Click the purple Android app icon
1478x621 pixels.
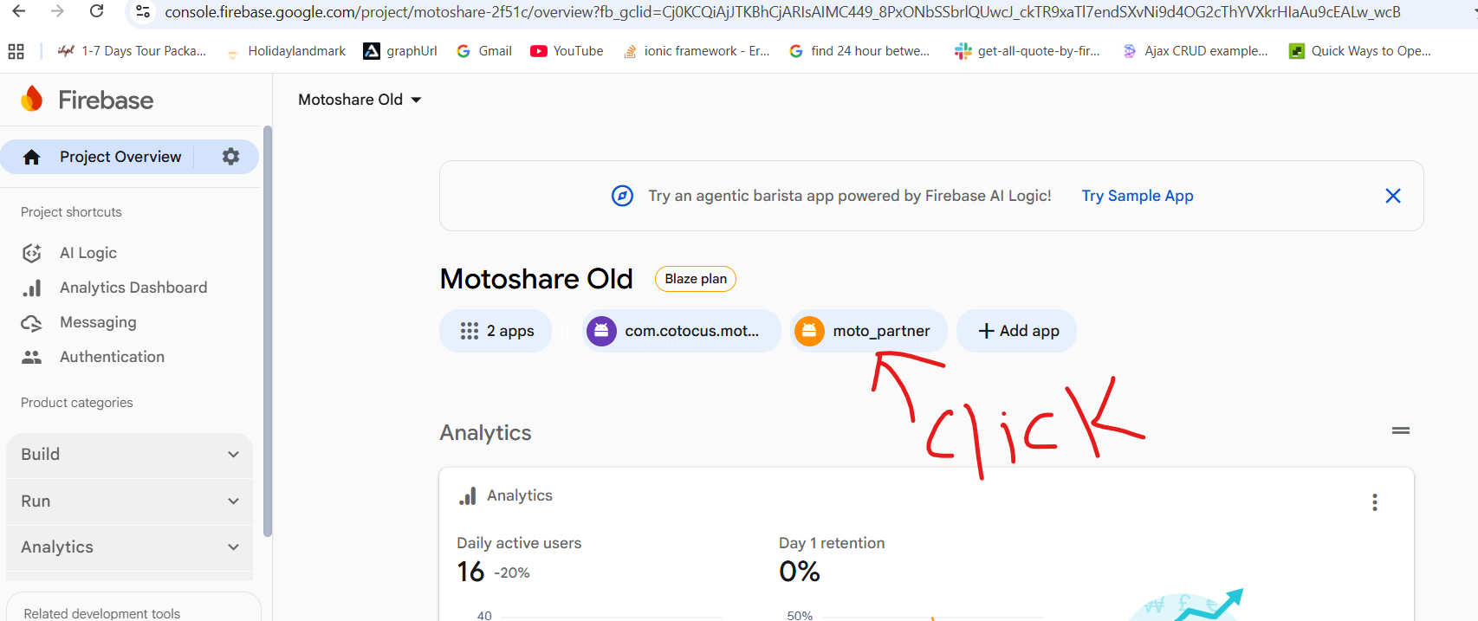pyautogui.click(x=601, y=331)
